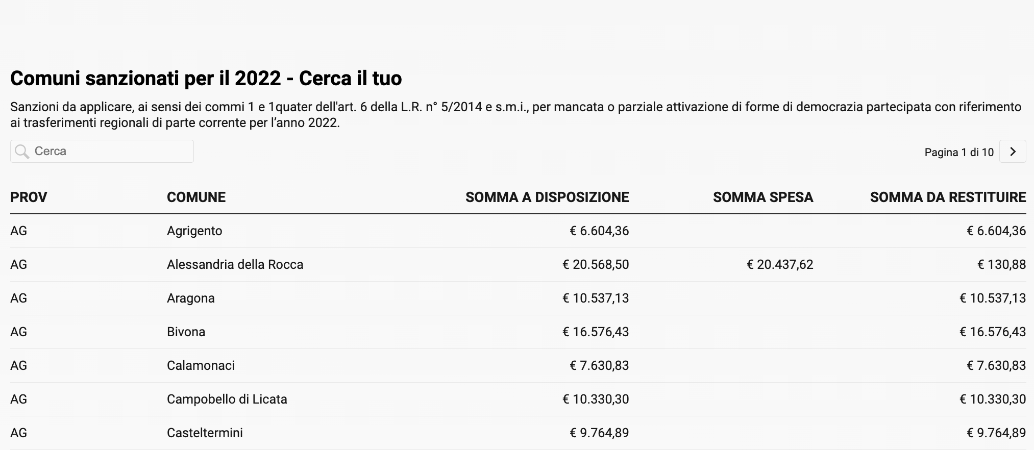Click the € 130,88 refund amount

[1001, 265]
